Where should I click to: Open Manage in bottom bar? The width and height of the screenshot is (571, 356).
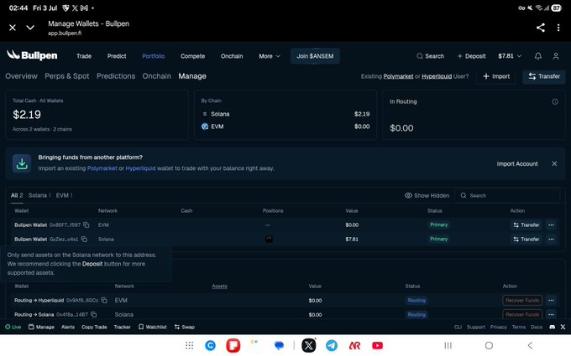41,327
